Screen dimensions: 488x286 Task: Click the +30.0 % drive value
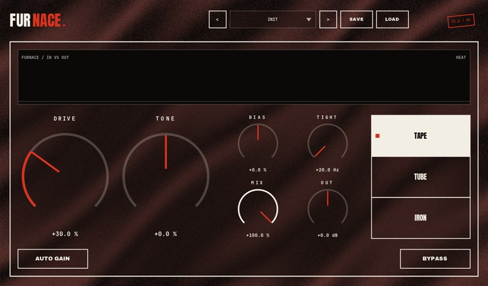65,234
